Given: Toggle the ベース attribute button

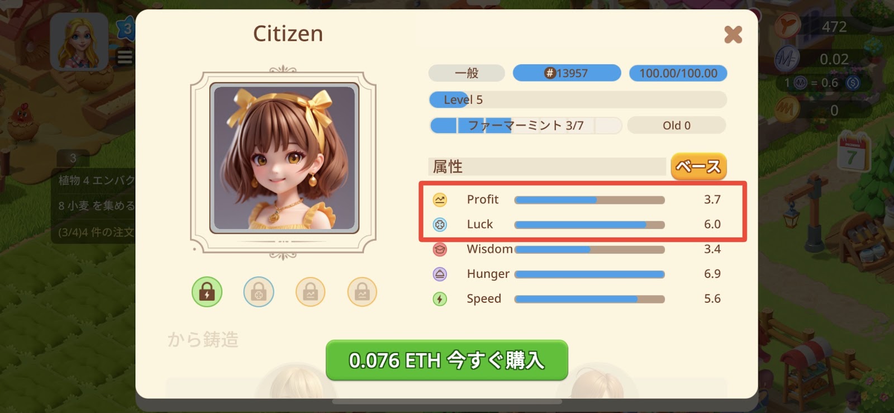Looking at the screenshot, I should tap(698, 167).
